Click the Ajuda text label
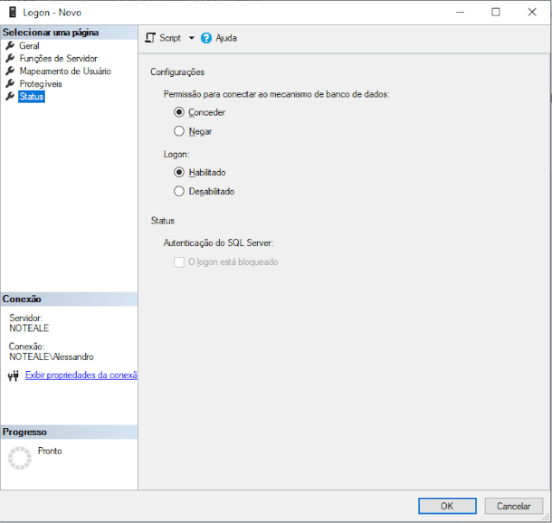Viewport: 552px width, 523px height. (226, 38)
